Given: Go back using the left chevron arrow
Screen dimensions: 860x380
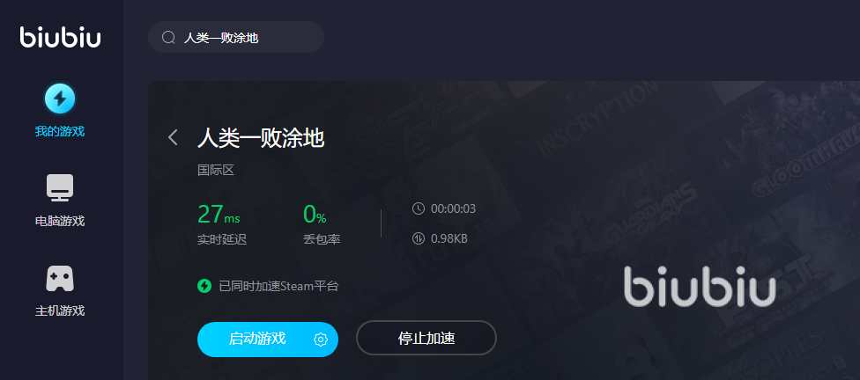Looking at the screenshot, I should 173,137.
